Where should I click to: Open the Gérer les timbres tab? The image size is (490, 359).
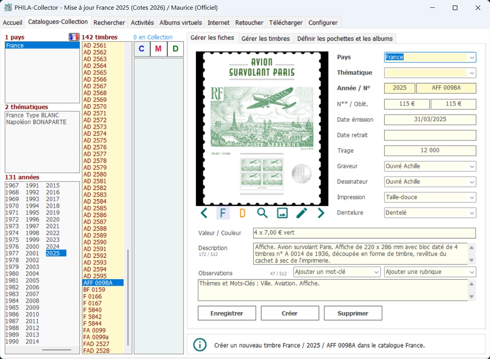click(266, 38)
